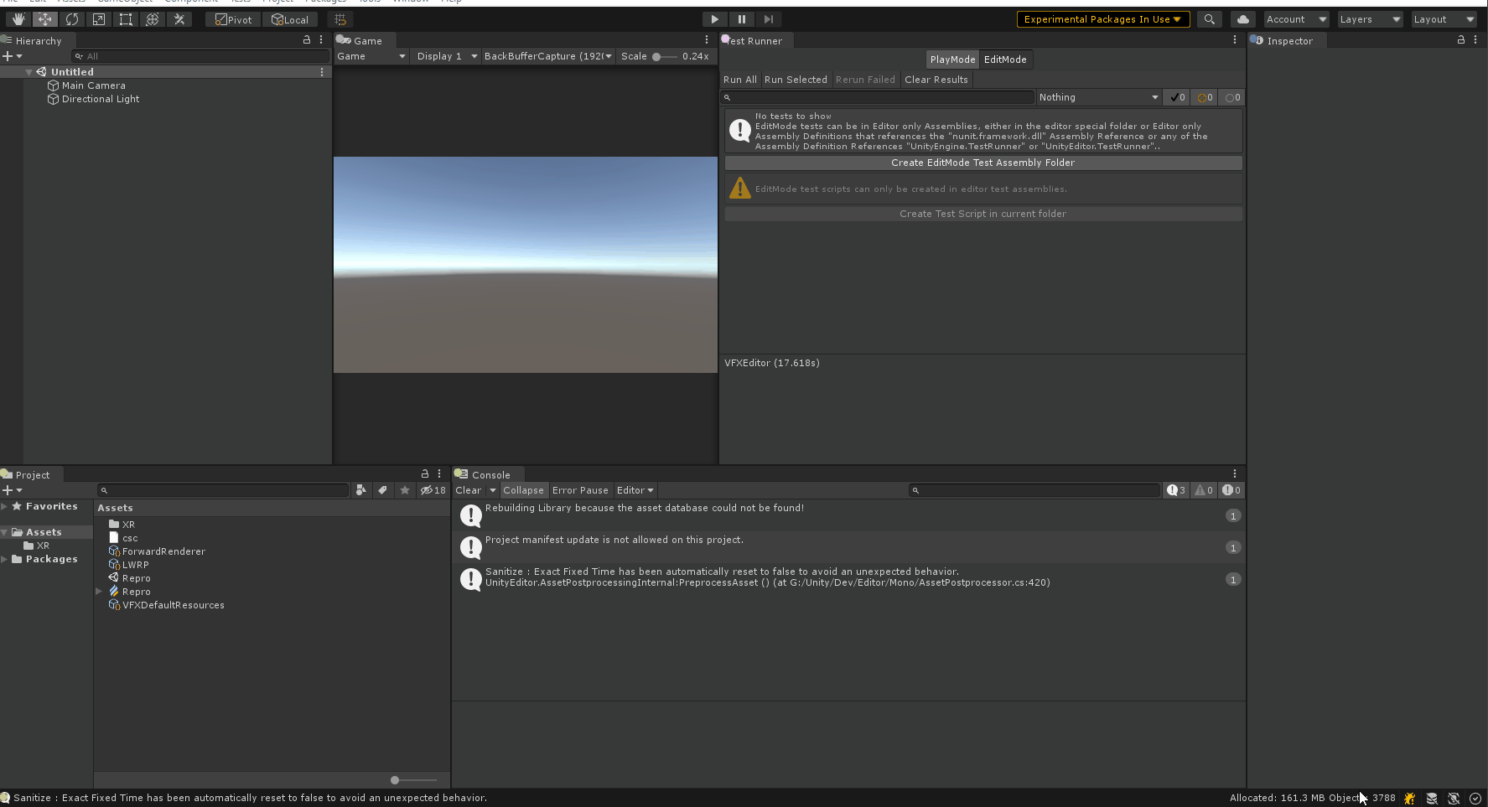Toggle Collapse in the Console

[x=523, y=490]
